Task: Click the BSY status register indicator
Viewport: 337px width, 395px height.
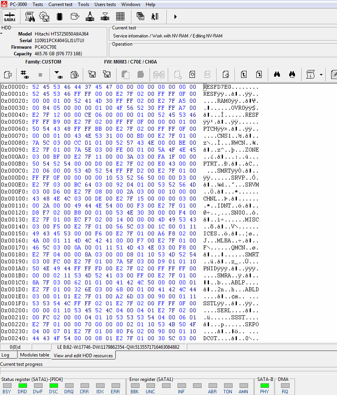Action: tap(7, 385)
